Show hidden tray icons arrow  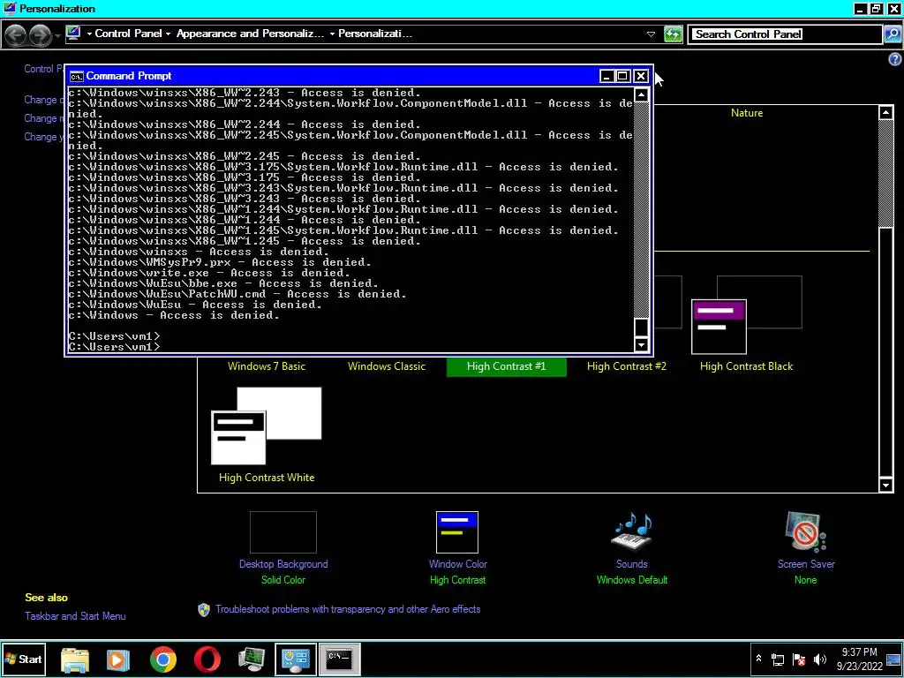[758, 659]
